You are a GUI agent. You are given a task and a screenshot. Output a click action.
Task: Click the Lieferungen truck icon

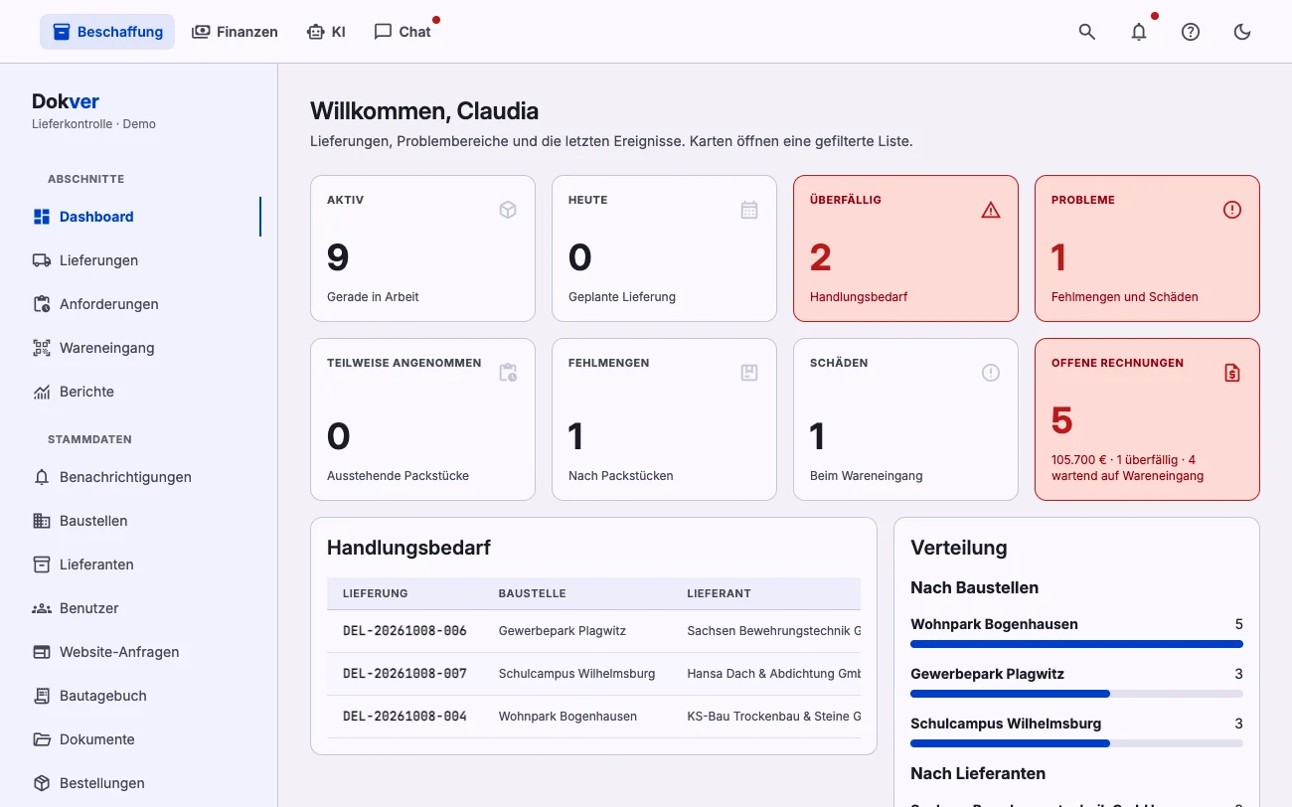pyautogui.click(x=42, y=260)
